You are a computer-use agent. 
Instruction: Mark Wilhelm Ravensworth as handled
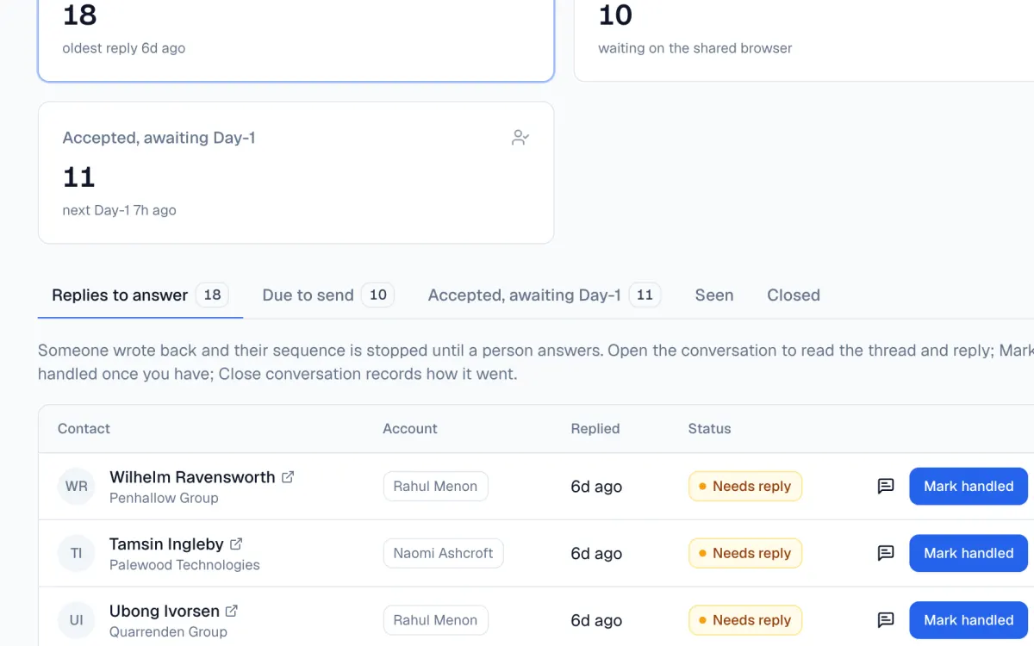(969, 487)
